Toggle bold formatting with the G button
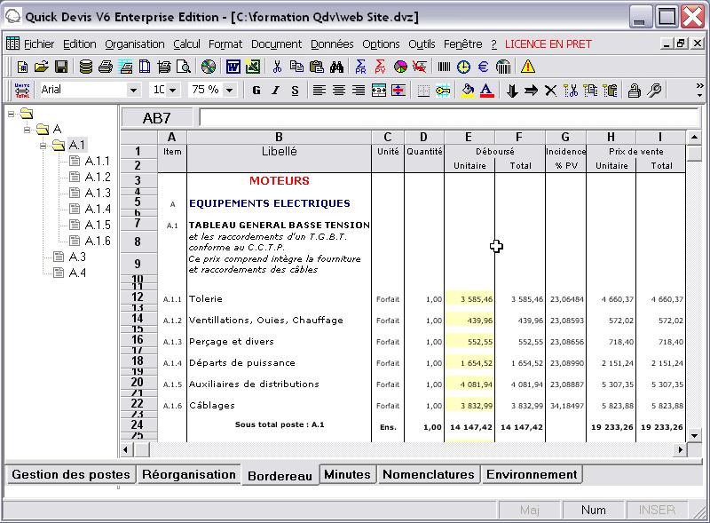Image resolution: width=710 pixels, height=523 pixels. tap(255, 90)
